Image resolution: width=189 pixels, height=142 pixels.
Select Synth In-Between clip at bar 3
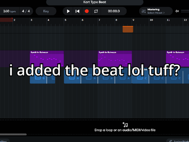(x=47, y=59)
